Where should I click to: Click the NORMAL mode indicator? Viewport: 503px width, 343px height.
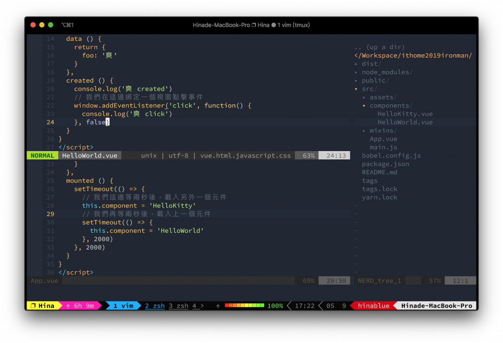pos(42,156)
